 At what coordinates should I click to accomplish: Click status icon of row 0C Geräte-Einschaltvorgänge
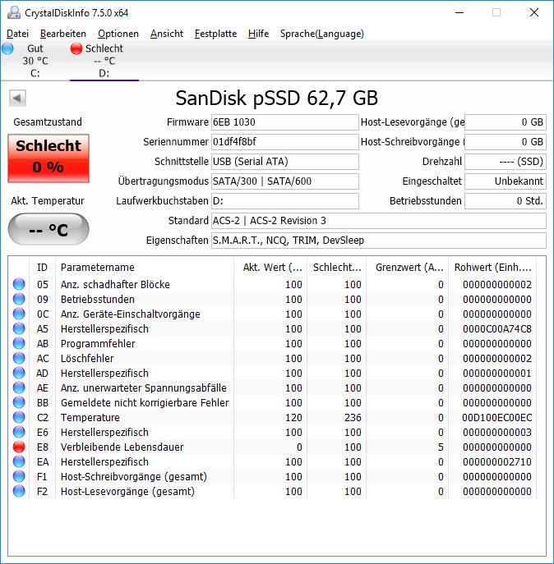tap(19, 314)
